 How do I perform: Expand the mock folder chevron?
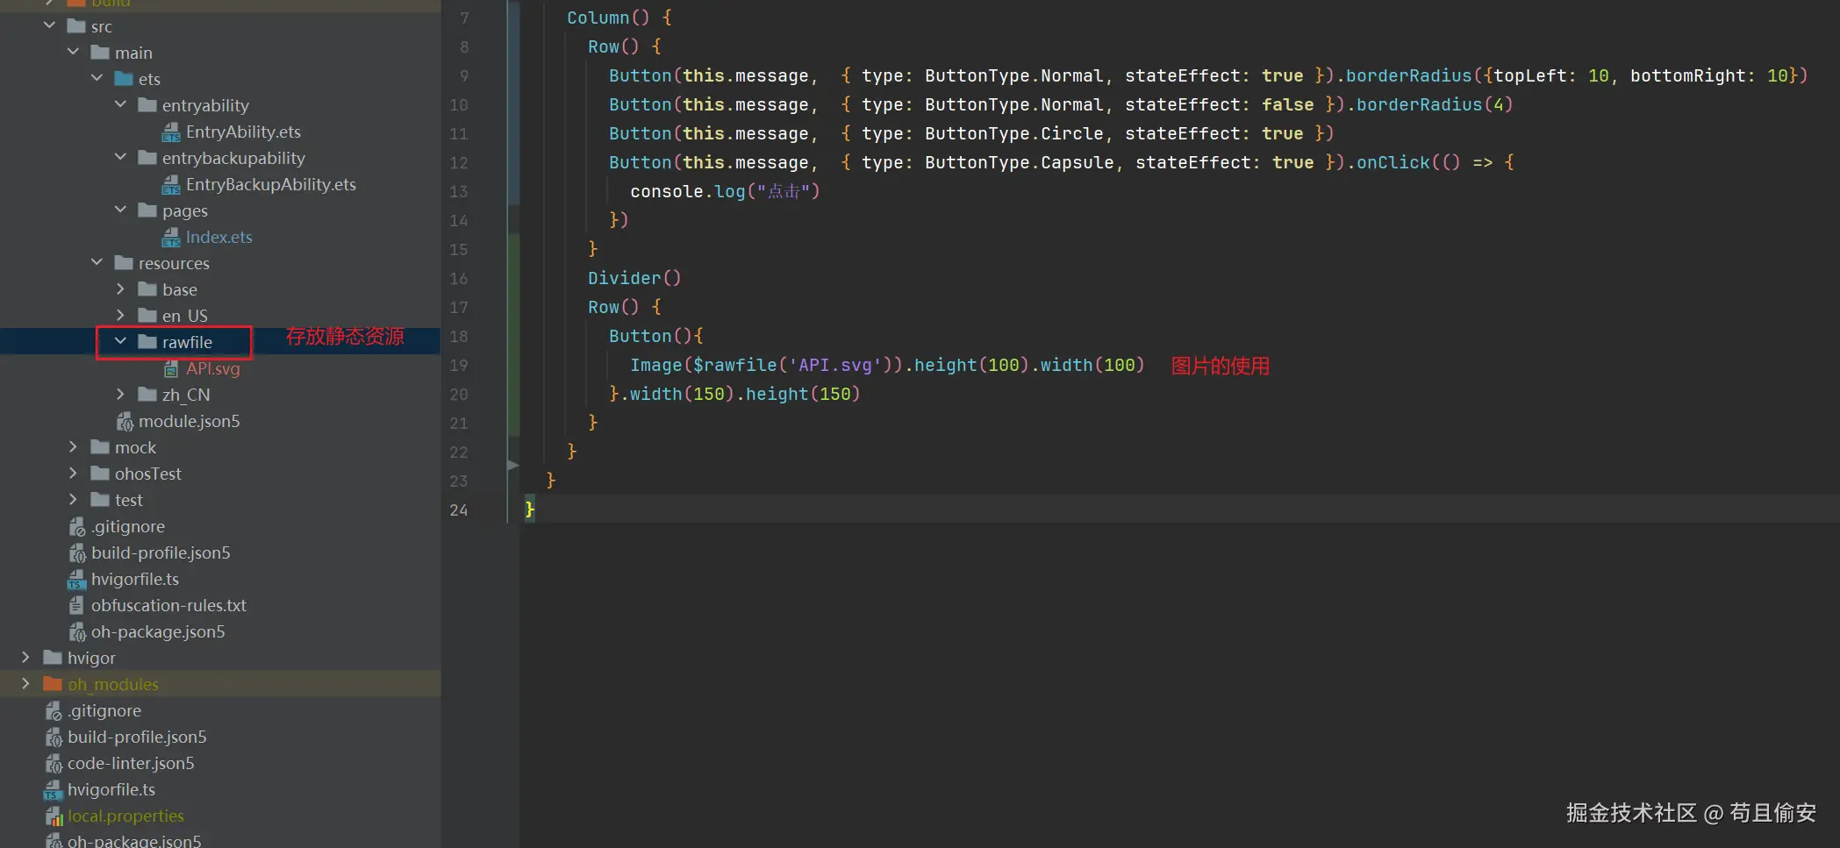coord(73,446)
